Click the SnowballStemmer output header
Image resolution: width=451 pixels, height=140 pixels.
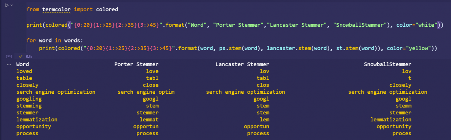pyautogui.click(x=387, y=64)
